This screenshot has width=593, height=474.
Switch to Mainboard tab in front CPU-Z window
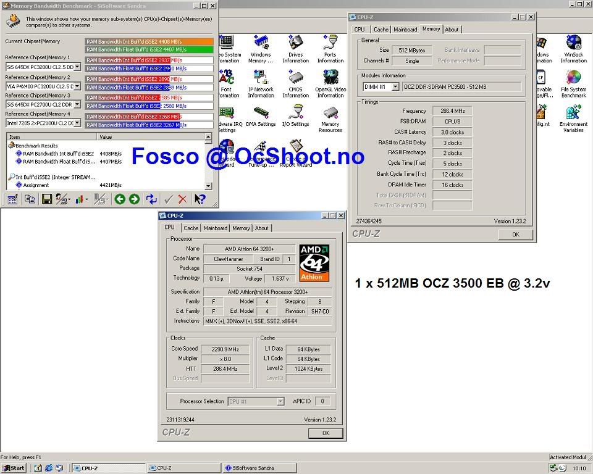216,228
